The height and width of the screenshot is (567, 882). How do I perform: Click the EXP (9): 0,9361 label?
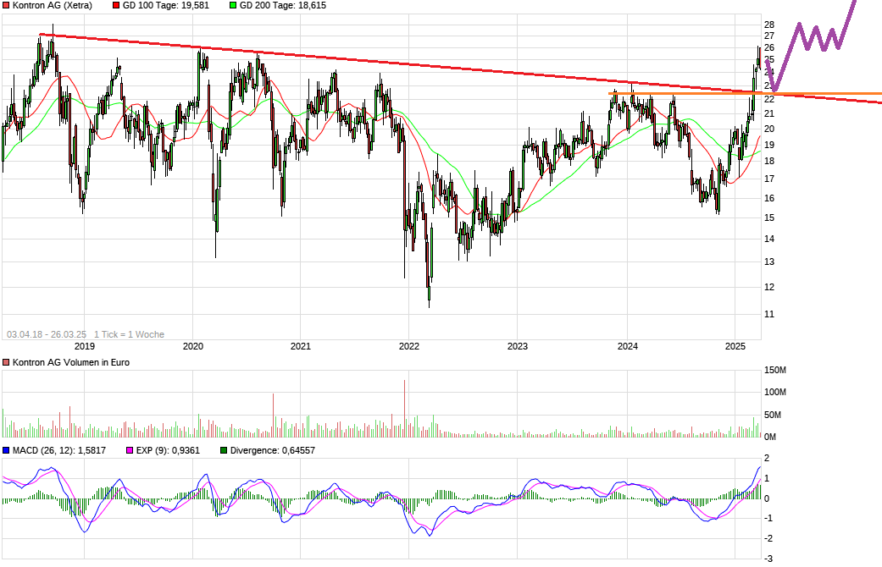168,451
